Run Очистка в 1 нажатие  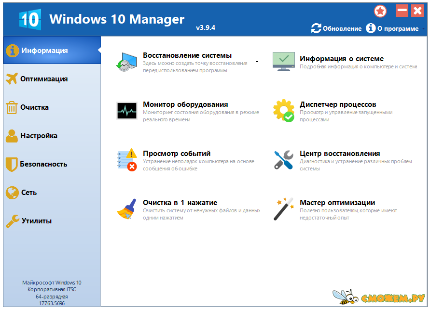click(180, 203)
